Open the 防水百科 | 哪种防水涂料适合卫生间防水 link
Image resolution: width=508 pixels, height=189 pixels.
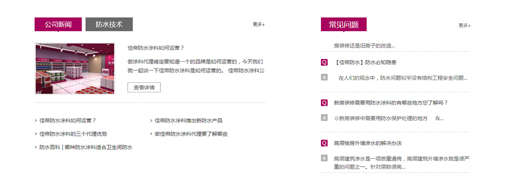point(86,147)
